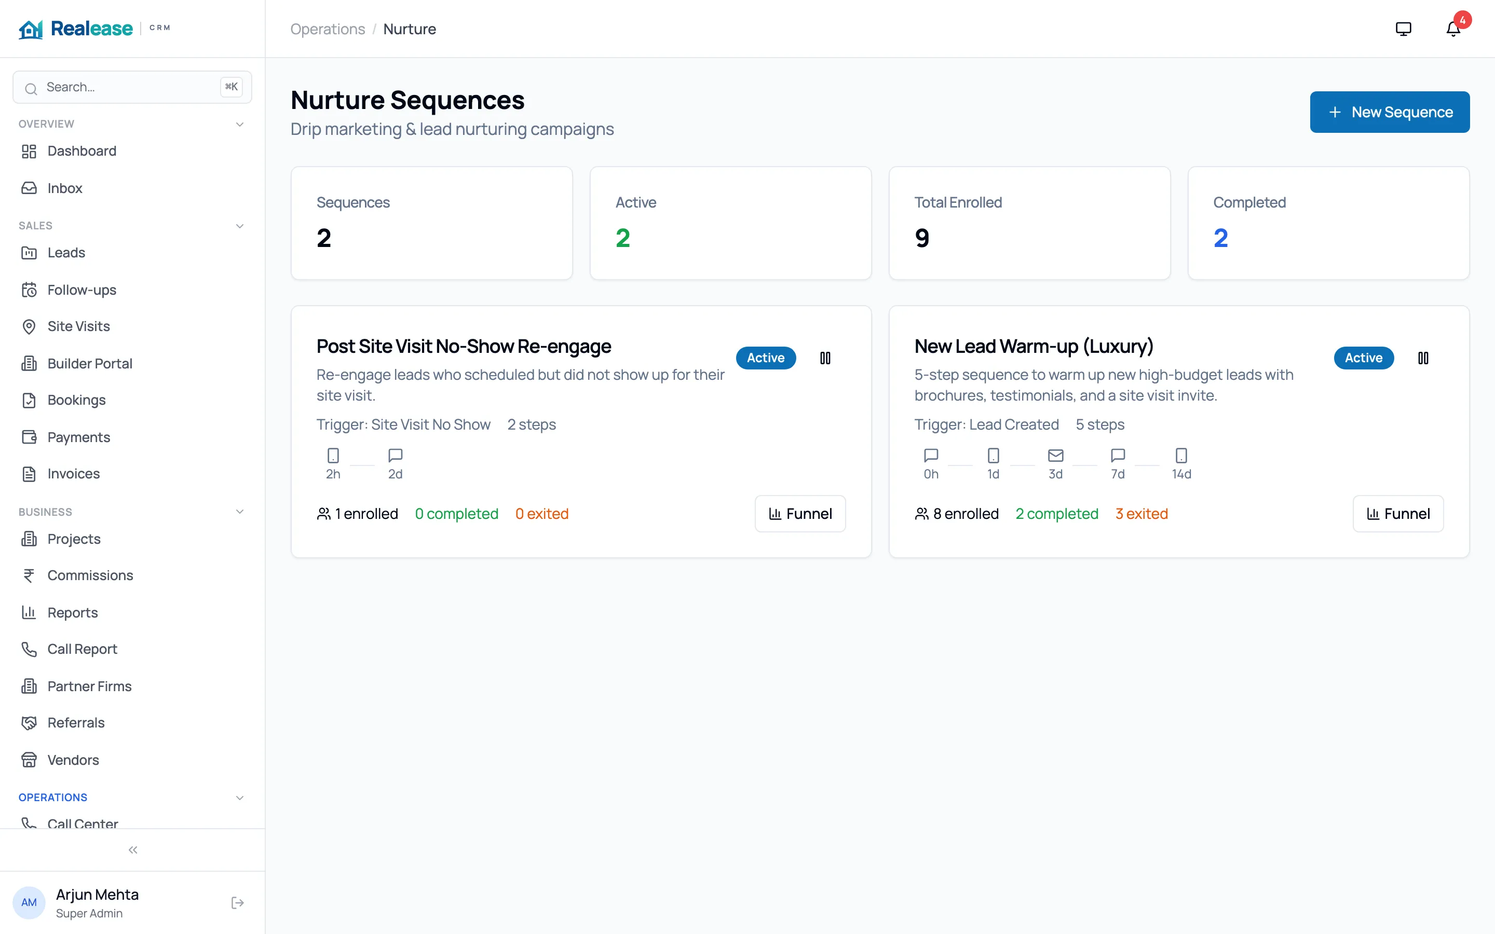Click Arjun Mehta profile avatar
1495x934 pixels.
click(29, 902)
